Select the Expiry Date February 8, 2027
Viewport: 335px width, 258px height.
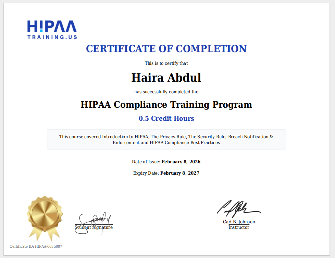click(x=166, y=173)
